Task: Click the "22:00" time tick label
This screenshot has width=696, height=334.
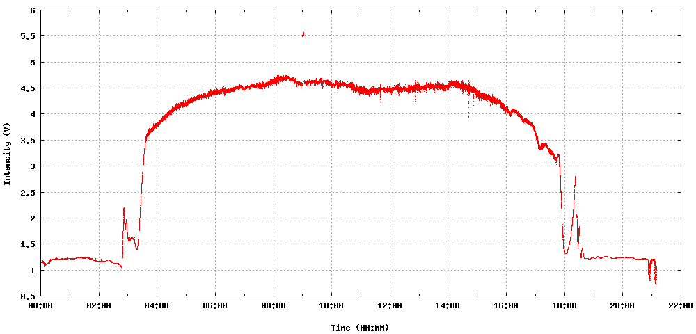Action: (681, 305)
